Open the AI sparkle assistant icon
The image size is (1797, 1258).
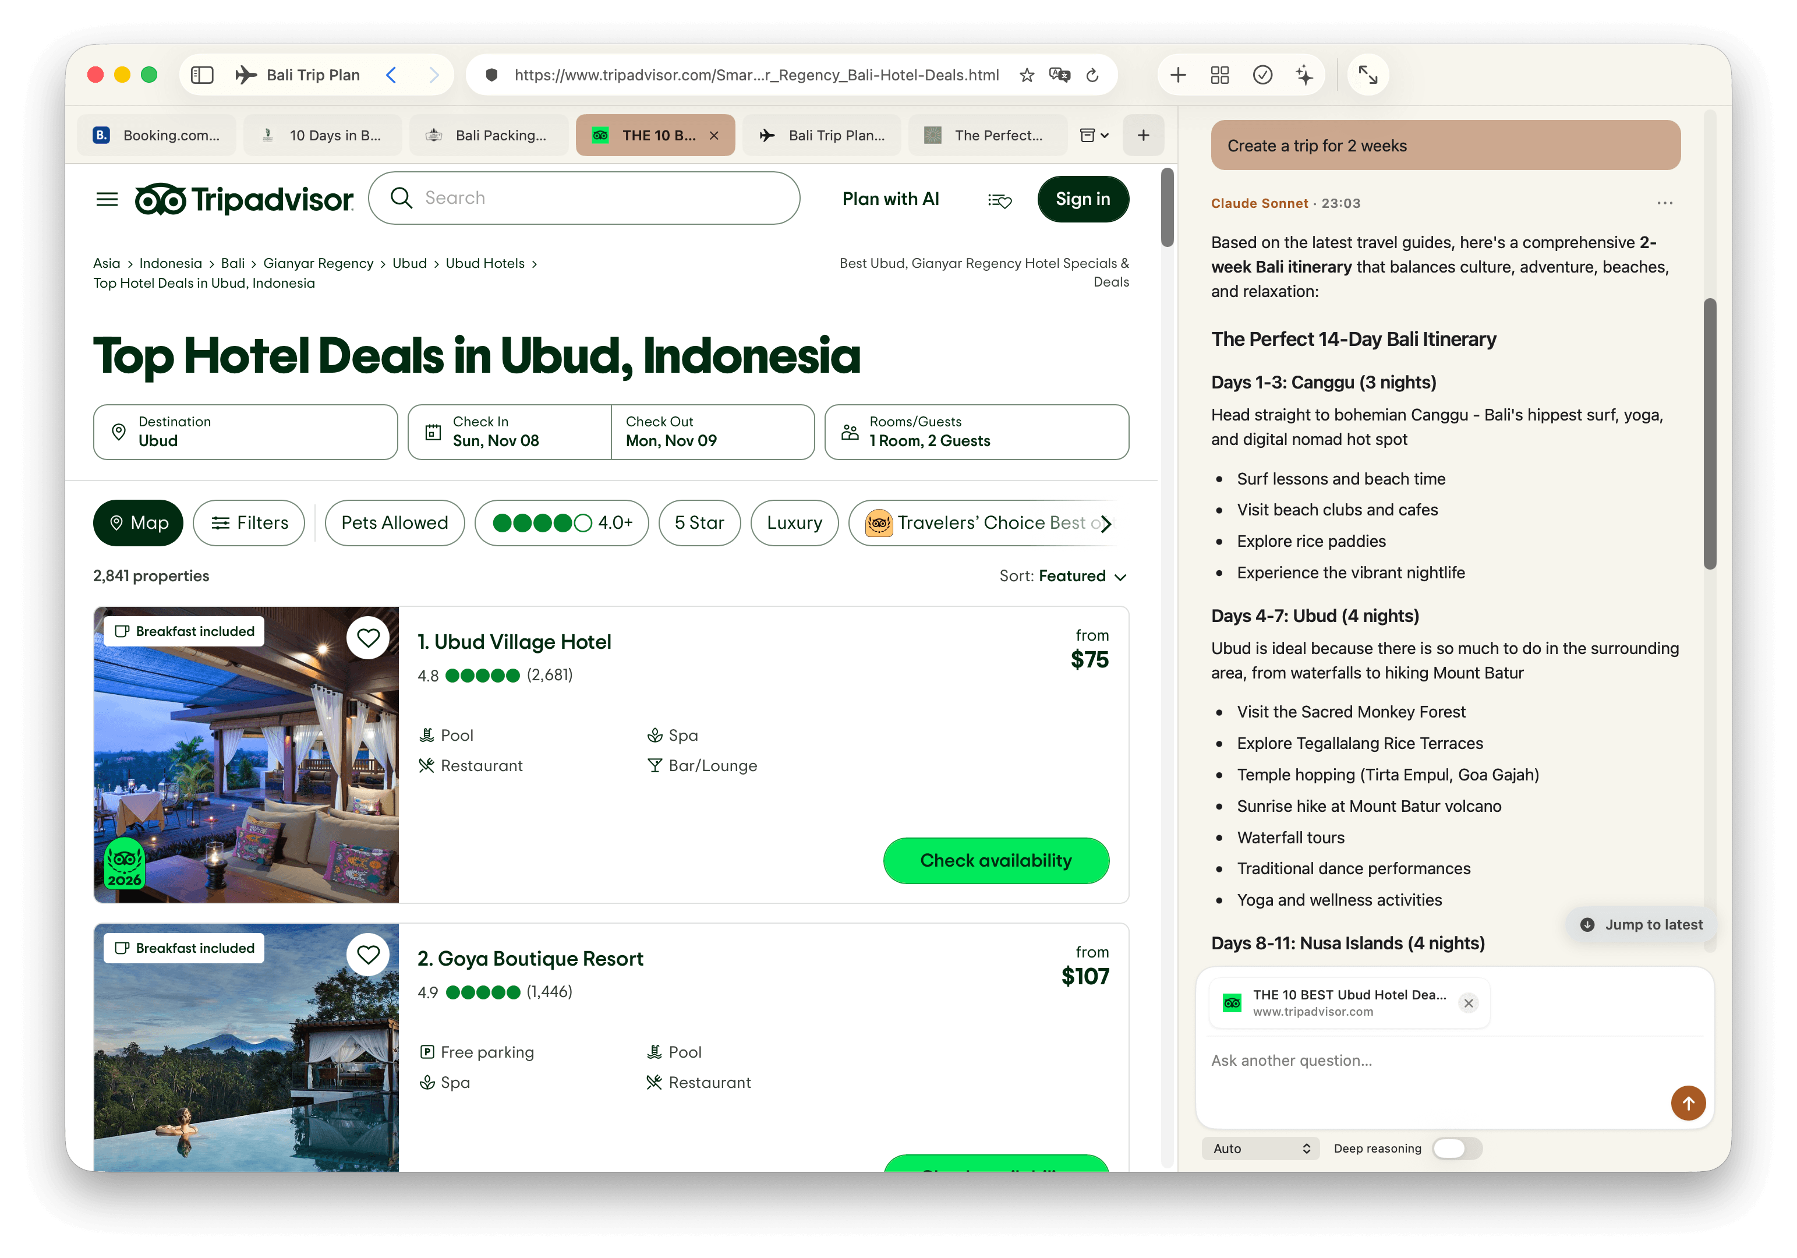(x=1304, y=75)
